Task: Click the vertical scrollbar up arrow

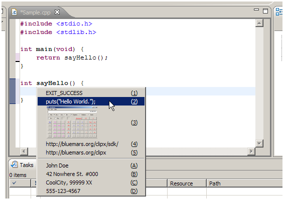Action: point(259,23)
